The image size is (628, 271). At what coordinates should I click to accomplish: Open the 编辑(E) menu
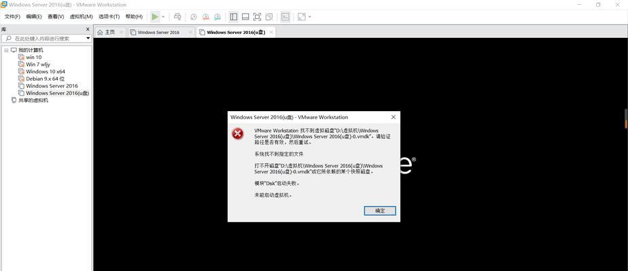pos(34,17)
